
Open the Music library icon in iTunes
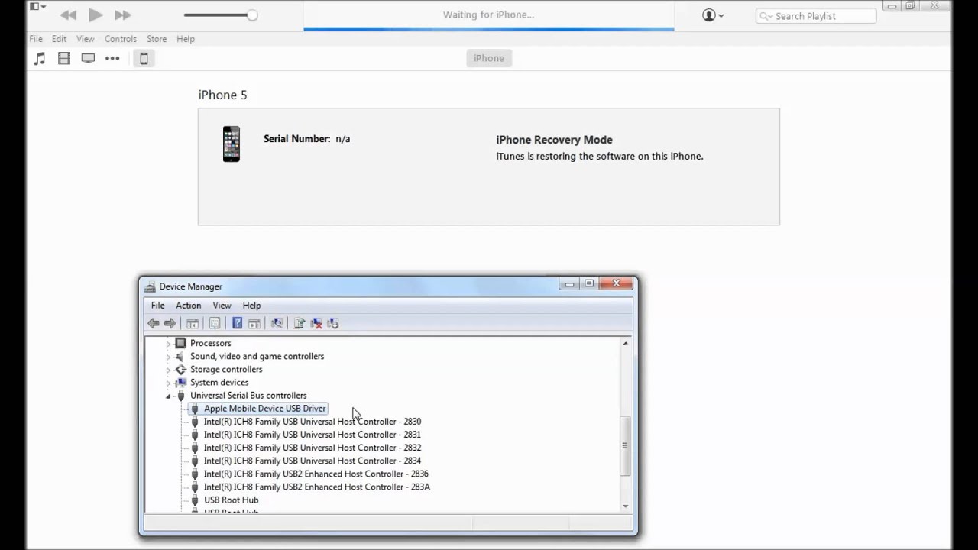click(x=40, y=58)
